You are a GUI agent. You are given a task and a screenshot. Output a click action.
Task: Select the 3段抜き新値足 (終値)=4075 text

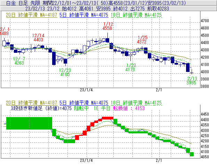point(41,108)
